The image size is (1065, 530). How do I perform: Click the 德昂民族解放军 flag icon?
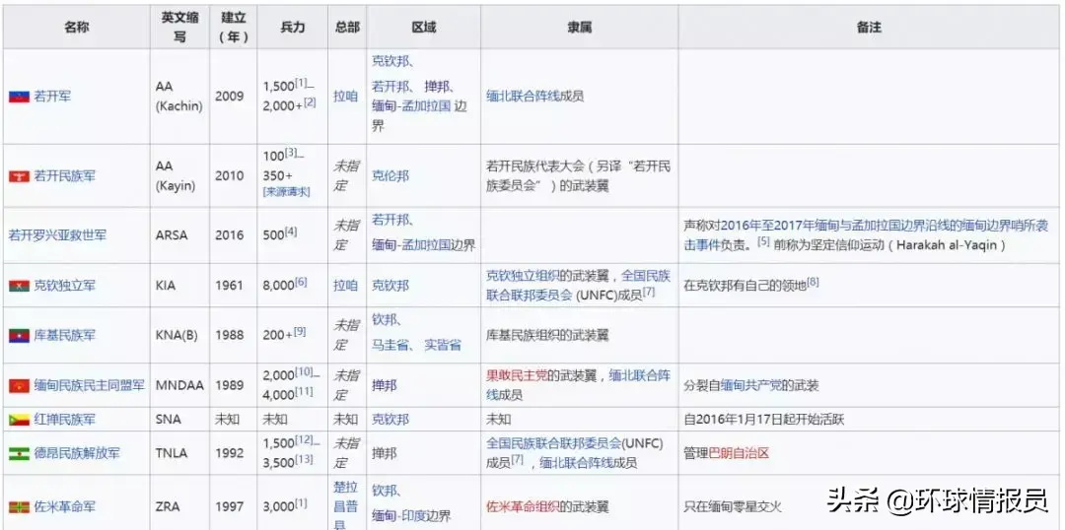pyautogui.click(x=18, y=454)
